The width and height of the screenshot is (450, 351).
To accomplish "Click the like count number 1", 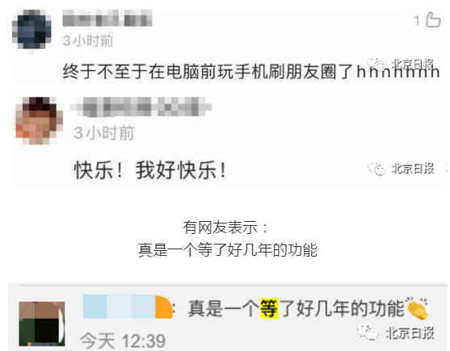I will (x=418, y=21).
